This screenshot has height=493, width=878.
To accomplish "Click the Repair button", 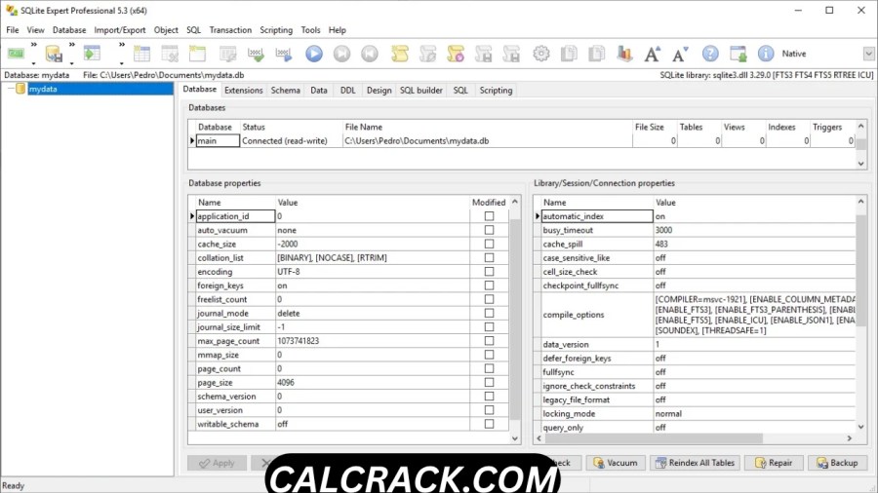I will (x=774, y=463).
